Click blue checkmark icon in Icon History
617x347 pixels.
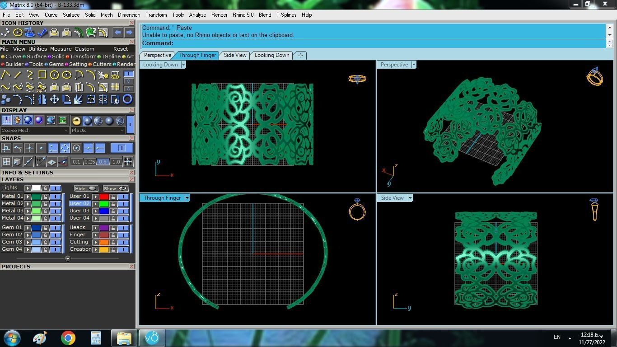[x=42, y=32]
